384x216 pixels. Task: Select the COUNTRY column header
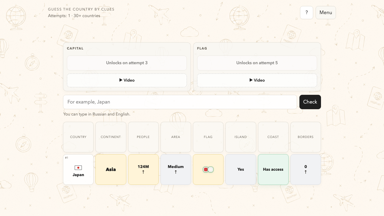pos(78,137)
